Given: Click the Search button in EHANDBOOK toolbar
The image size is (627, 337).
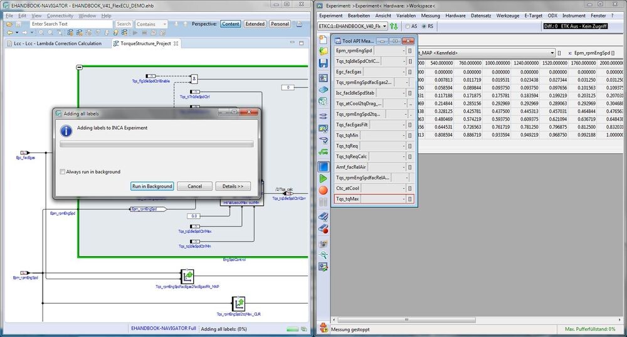Looking at the screenshot, I should click(124, 24).
